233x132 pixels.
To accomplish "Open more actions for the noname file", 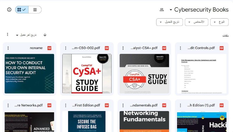I will point(8,48).
